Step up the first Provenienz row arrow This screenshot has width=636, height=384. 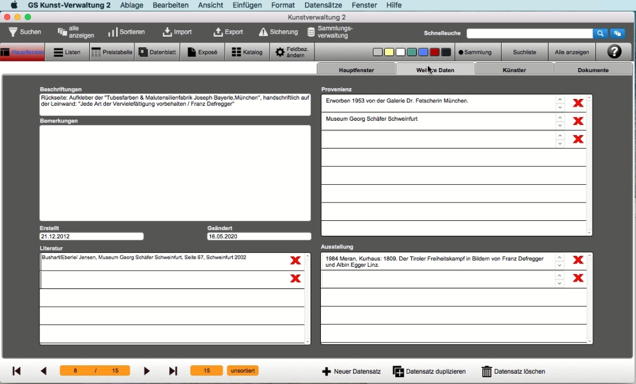(x=560, y=100)
